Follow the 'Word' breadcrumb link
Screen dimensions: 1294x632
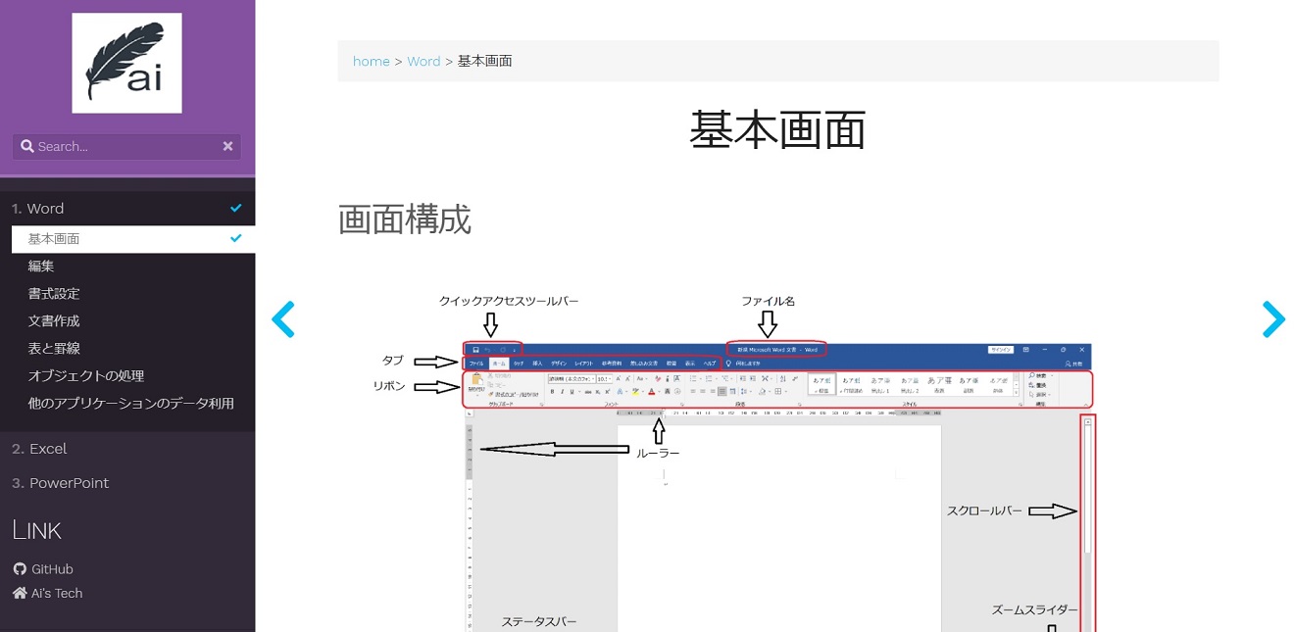click(423, 61)
